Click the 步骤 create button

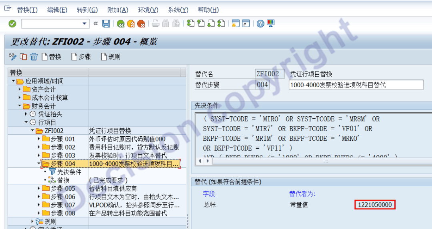81,57
